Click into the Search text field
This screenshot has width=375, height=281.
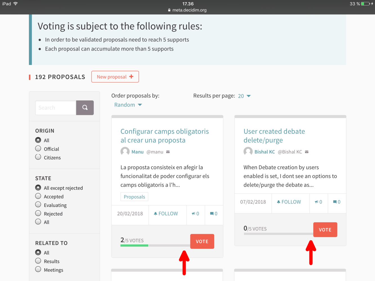tap(56, 108)
